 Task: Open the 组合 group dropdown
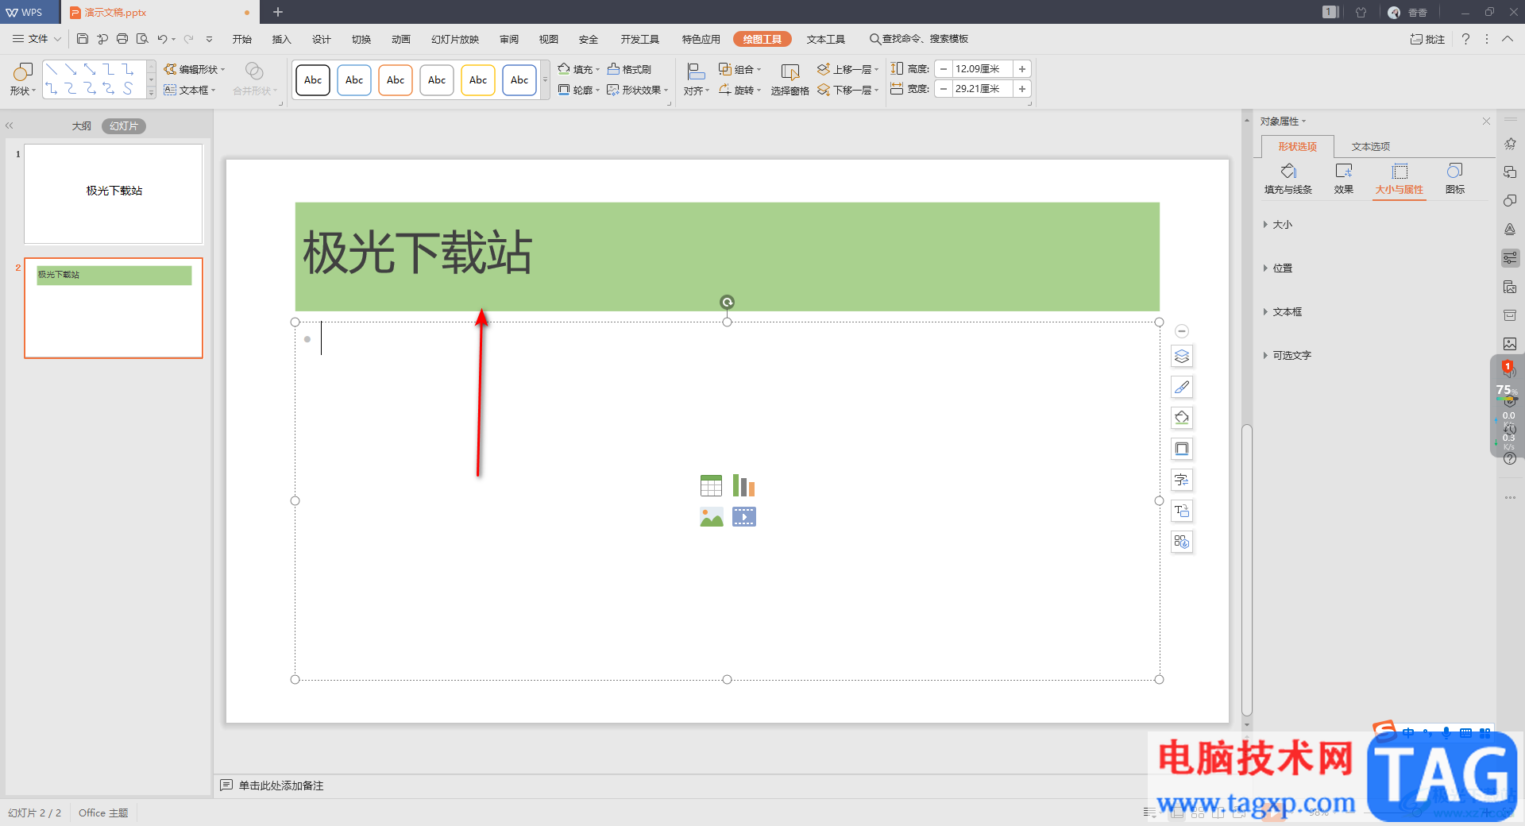click(739, 69)
